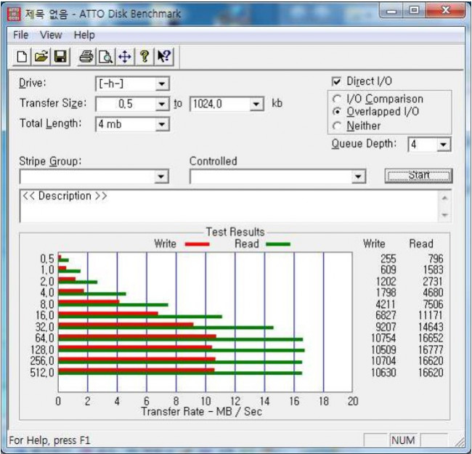Click the read value 16777
472x454 pixels.
click(431, 350)
